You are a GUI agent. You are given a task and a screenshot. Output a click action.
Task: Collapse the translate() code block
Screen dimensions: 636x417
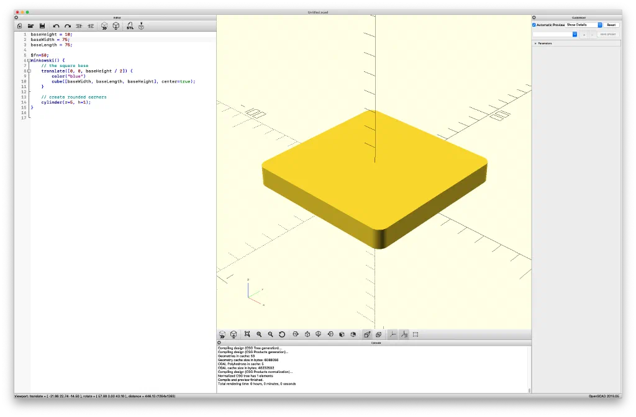(29, 71)
